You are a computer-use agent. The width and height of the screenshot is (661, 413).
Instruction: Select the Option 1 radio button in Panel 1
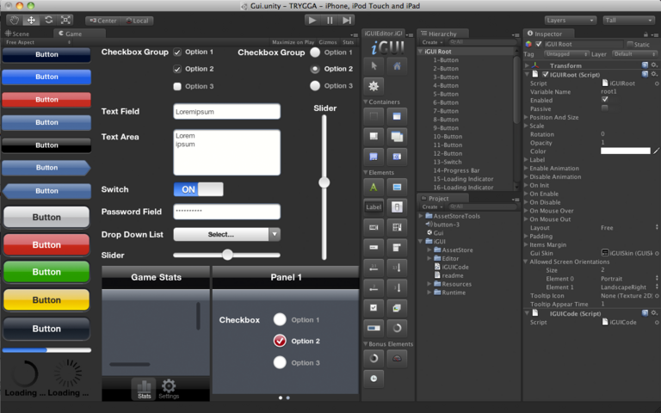280,320
